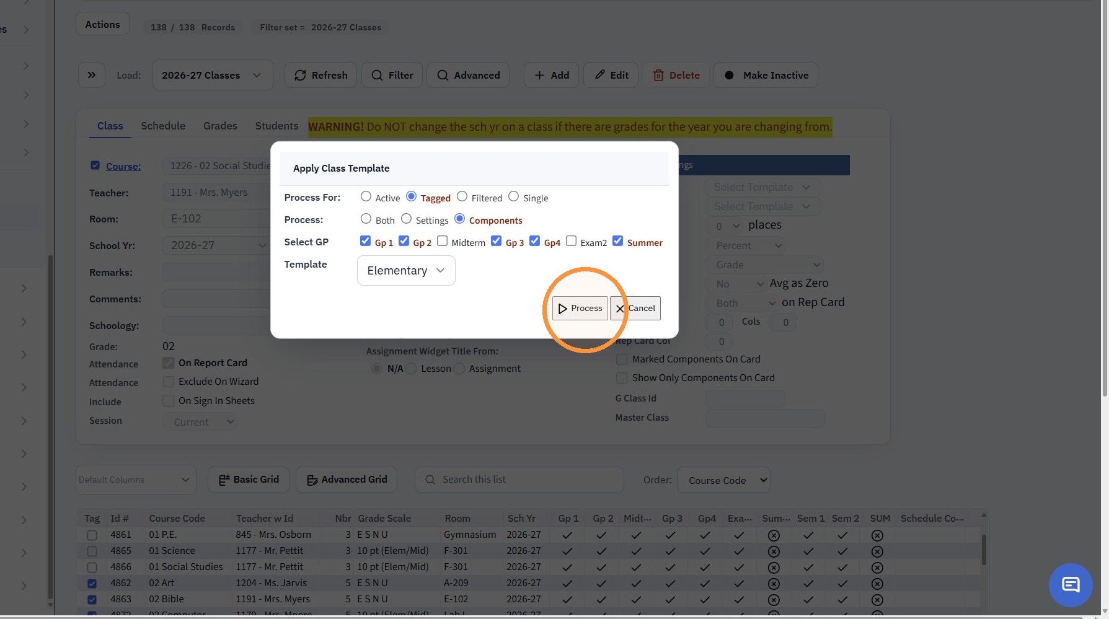Uncheck the Gp4 checkbox
Image resolution: width=1109 pixels, height=619 pixels.
534,241
